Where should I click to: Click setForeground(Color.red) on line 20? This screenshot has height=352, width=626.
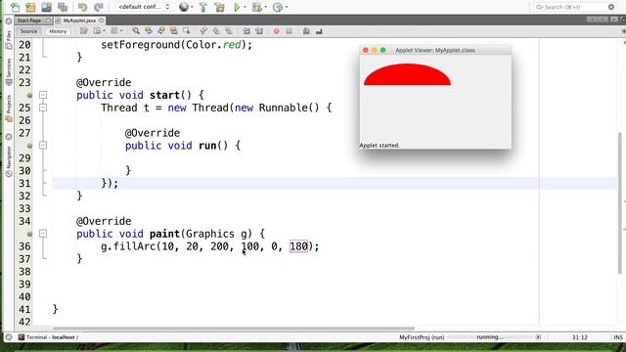(x=176, y=45)
